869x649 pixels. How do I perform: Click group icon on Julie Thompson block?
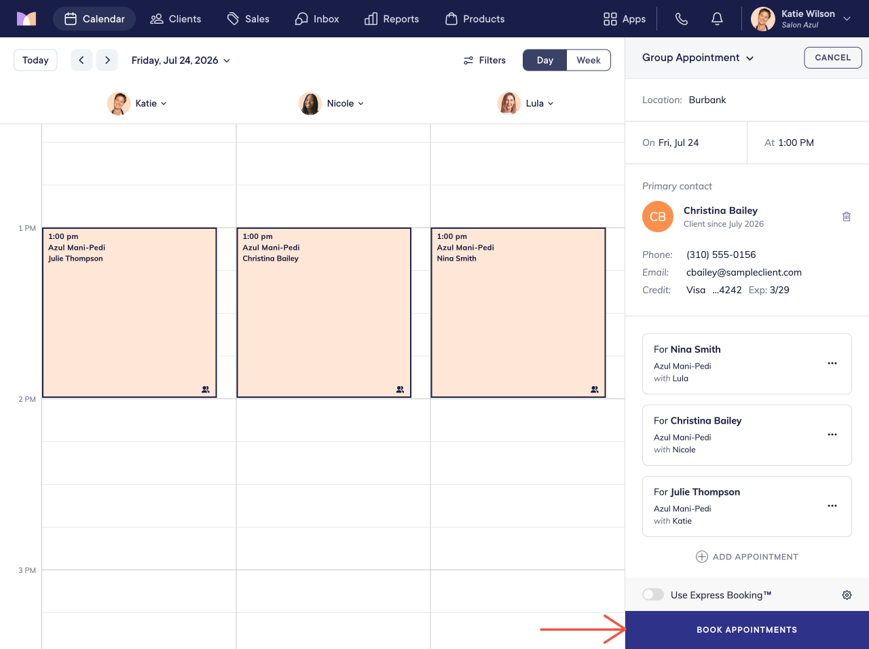[206, 390]
